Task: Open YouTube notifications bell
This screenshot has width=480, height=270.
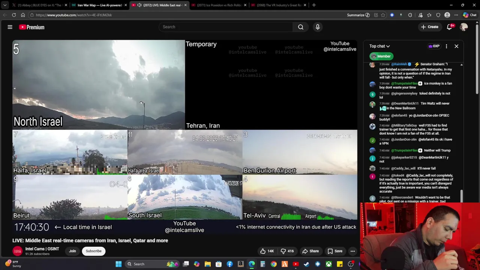Action: click(450, 27)
